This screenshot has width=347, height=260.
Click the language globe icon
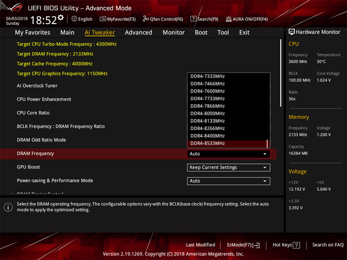74,19
